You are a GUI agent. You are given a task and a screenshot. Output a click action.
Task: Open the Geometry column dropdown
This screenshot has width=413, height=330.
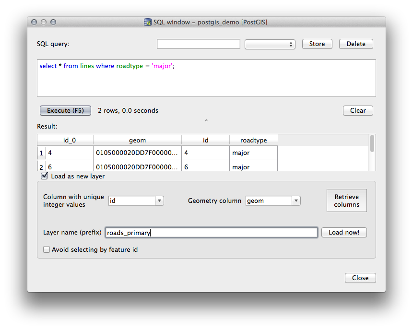[296, 200]
